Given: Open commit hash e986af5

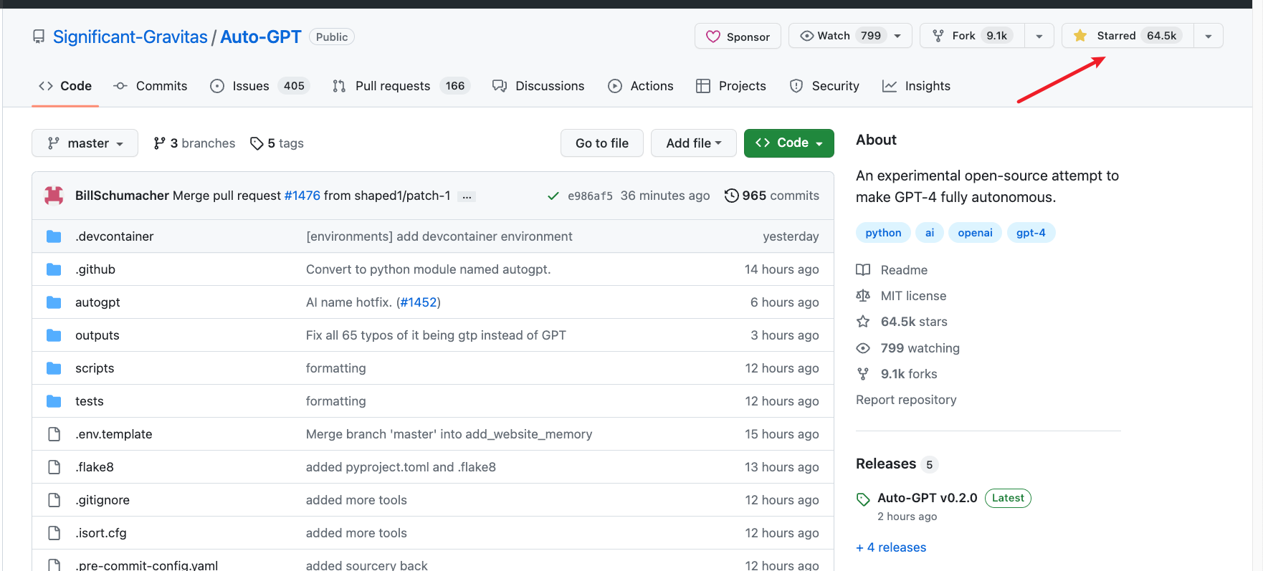Looking at the screenshot, I should coord(590,196).
